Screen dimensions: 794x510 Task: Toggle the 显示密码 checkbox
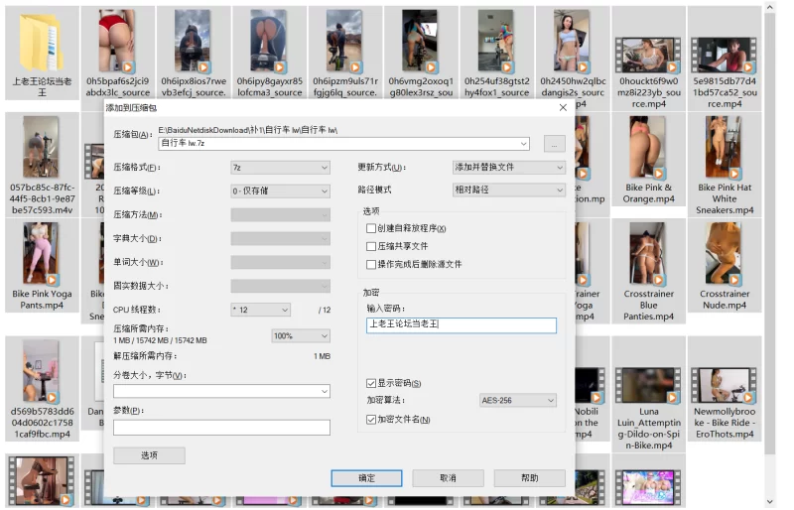(x=371, y=383)
